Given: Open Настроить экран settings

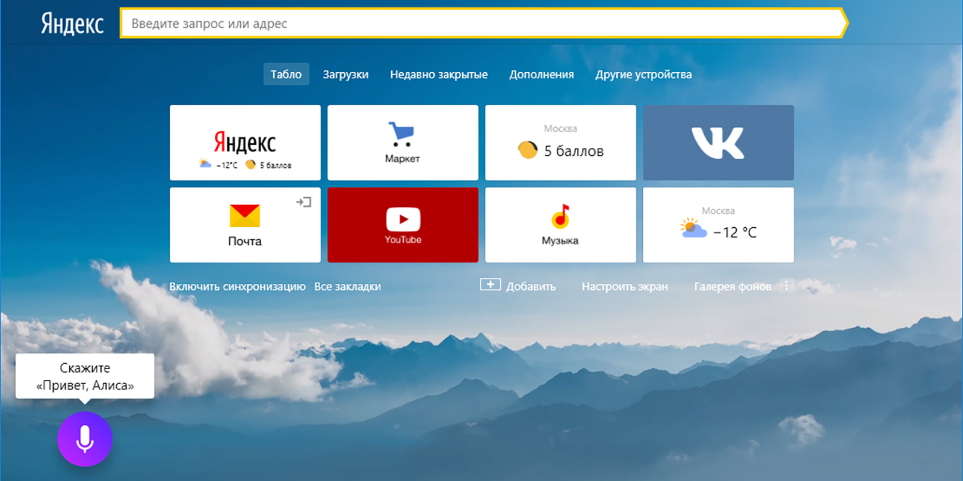Looking at the screenshot, I should tap(625, 286).
